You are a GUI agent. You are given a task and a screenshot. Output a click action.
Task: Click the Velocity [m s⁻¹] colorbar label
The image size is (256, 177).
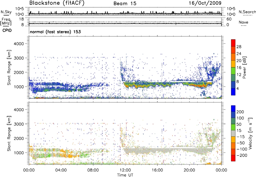point(250,133)
